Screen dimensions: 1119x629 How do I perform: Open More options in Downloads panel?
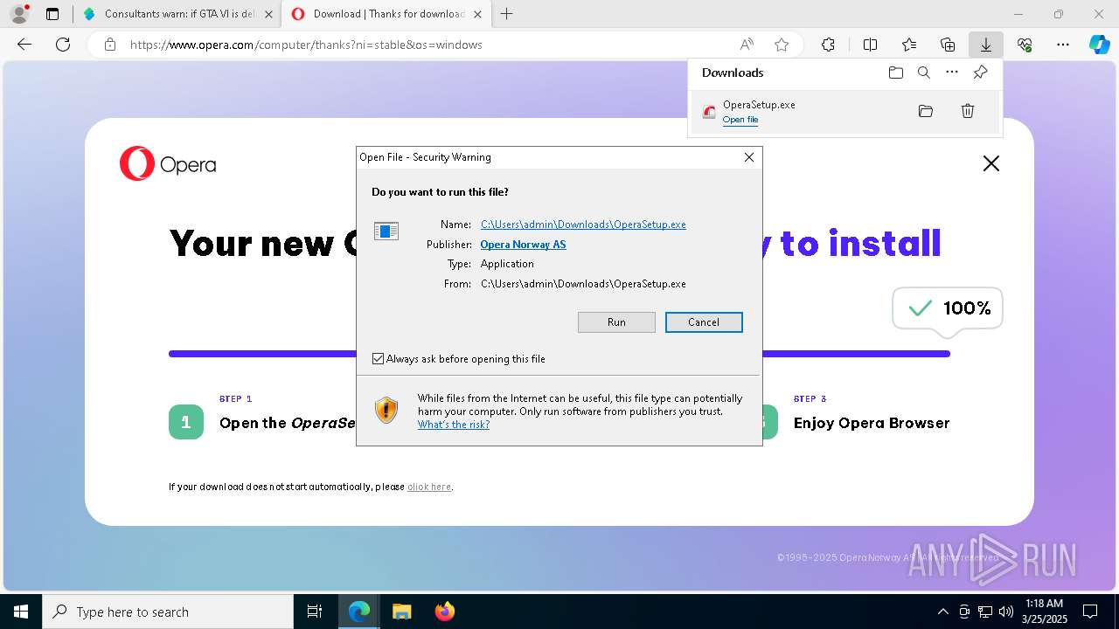[x=952, y=73]
